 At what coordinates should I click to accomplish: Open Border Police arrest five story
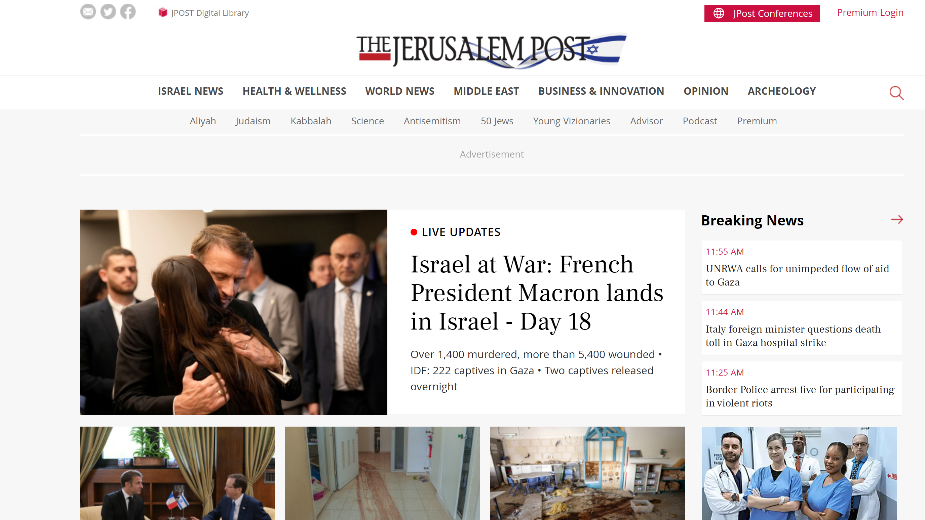coord(800,396)
